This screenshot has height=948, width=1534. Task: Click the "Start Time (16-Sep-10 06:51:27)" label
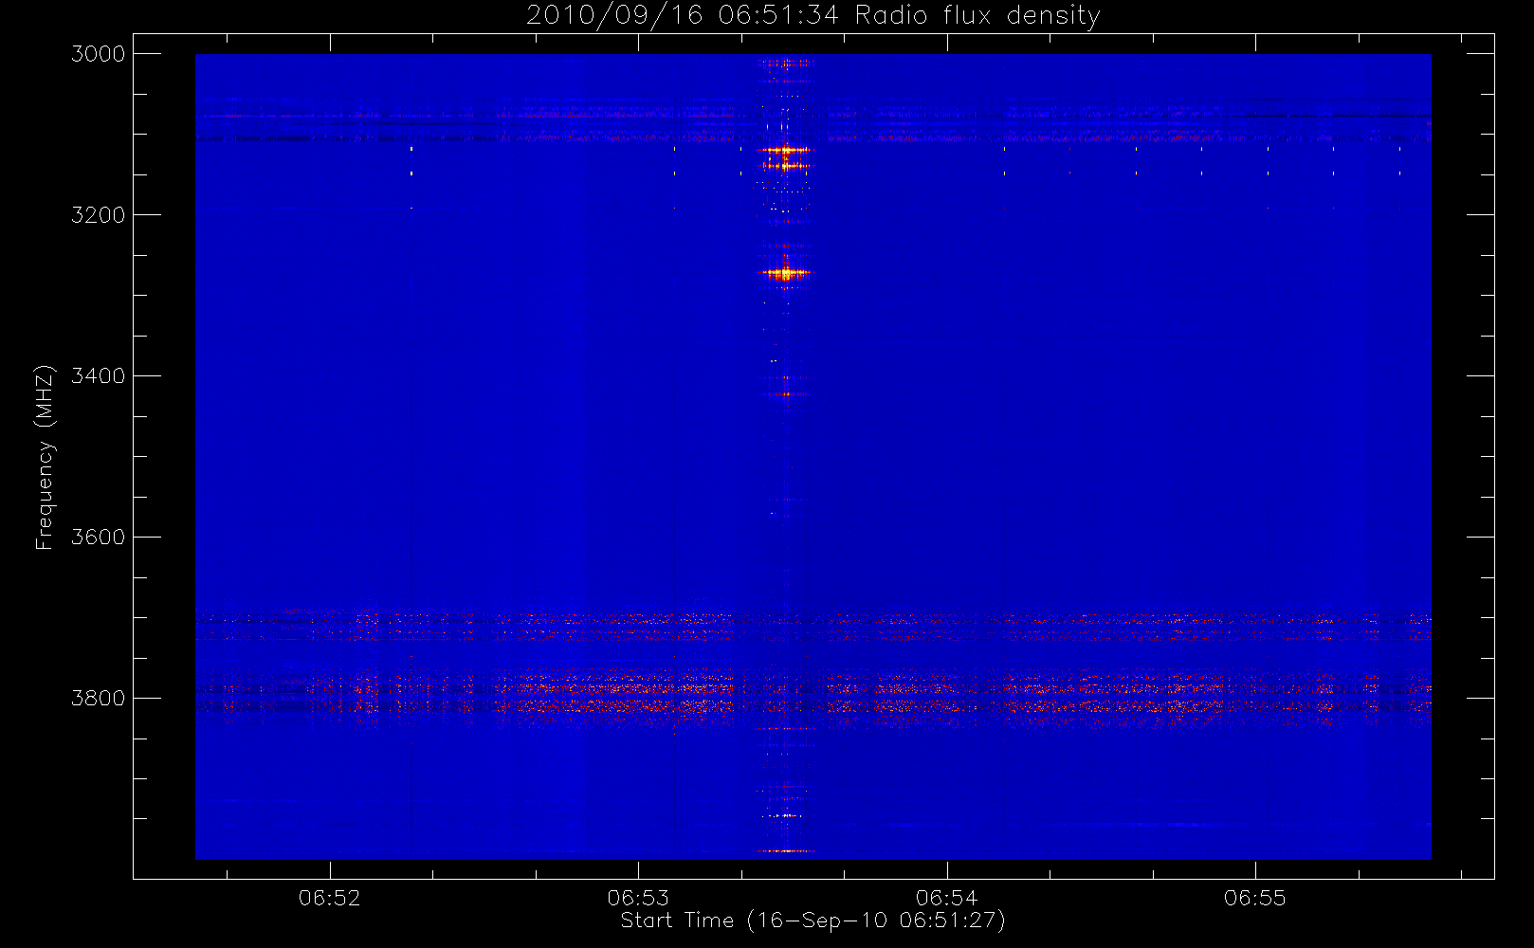[813, 920]
